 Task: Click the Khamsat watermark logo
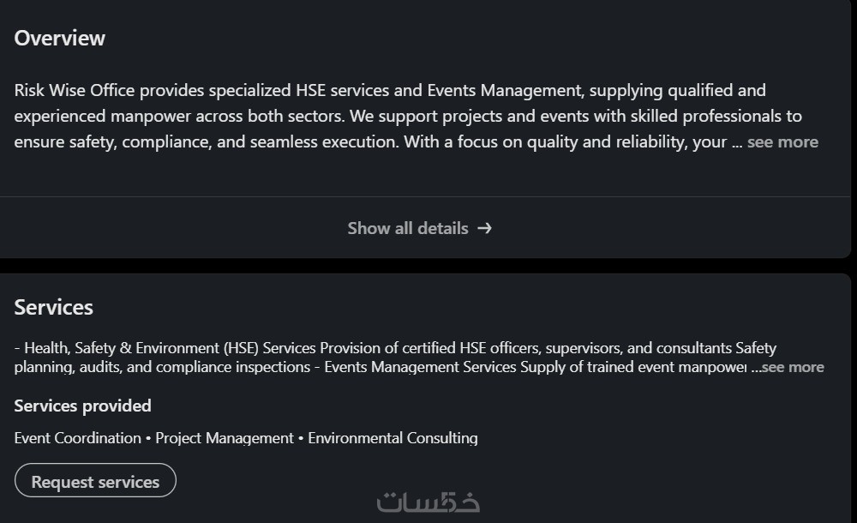click(428, 502)
